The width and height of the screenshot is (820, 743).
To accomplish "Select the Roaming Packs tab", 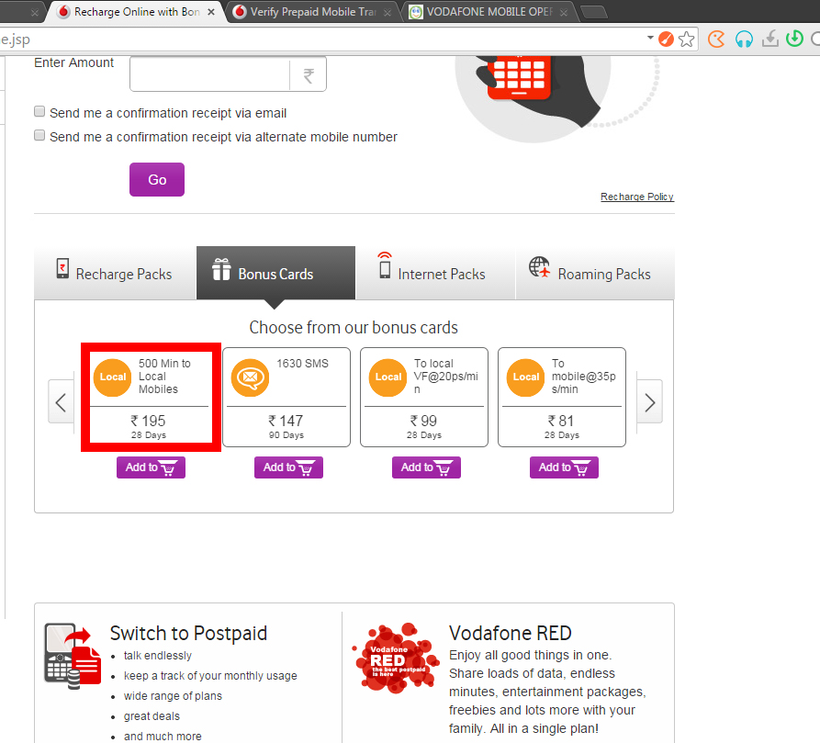I will [594, 273].
